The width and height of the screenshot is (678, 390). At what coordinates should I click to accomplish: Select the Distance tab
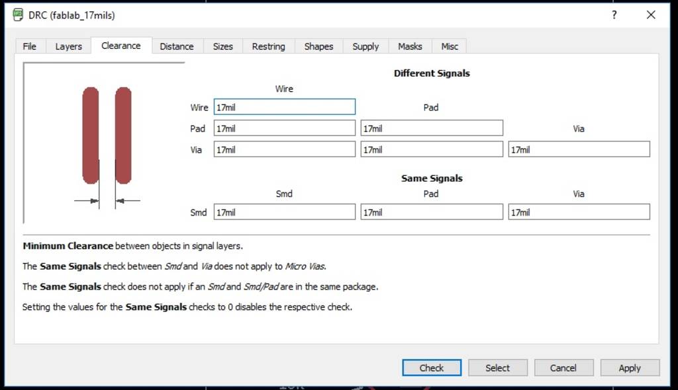pos(177,46)
